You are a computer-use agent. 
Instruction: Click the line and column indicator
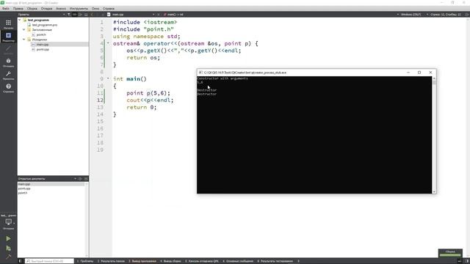(x=446, y=15)
